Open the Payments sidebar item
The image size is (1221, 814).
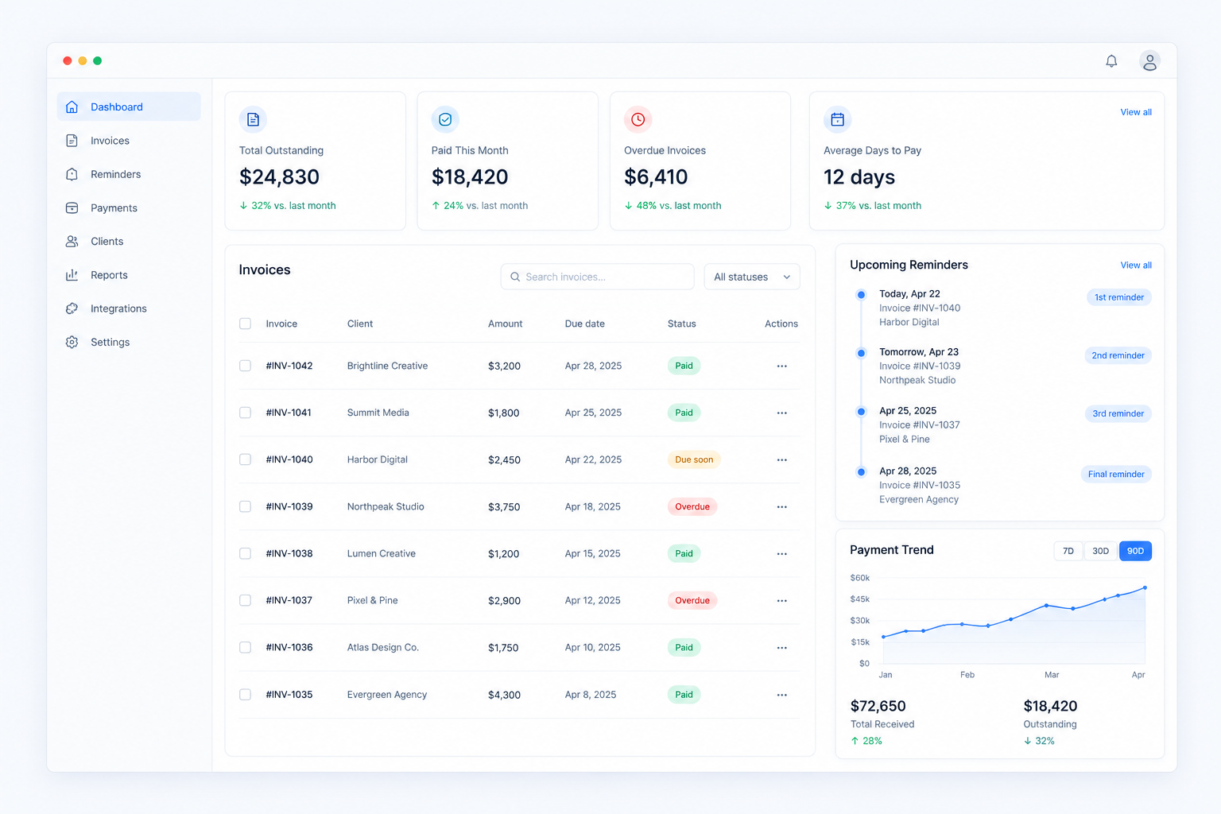[128, 207]
